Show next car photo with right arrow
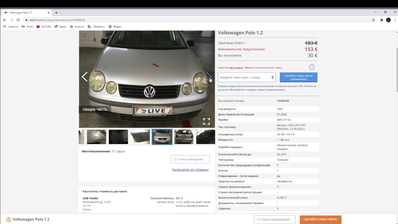 pos(209,77)
